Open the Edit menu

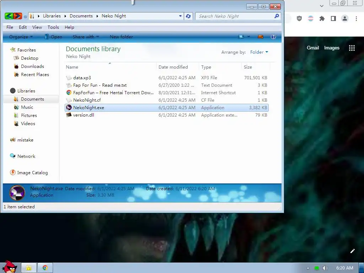coord(23,27)
